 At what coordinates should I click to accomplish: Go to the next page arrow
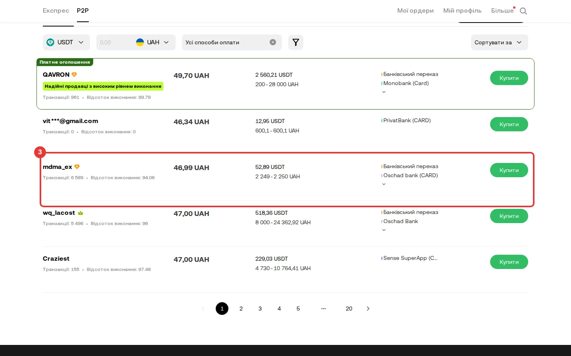(x=368, y=309)
